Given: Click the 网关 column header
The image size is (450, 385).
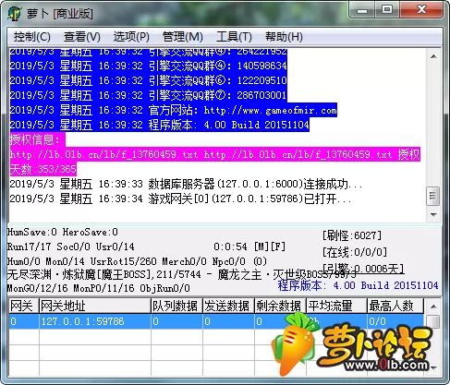Looking at the screenshot, I should 24,307.
